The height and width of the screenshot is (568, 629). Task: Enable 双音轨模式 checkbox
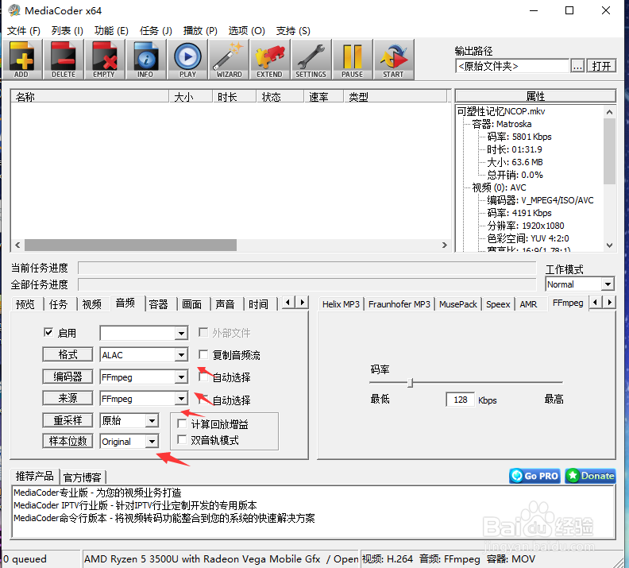point(182,439)
